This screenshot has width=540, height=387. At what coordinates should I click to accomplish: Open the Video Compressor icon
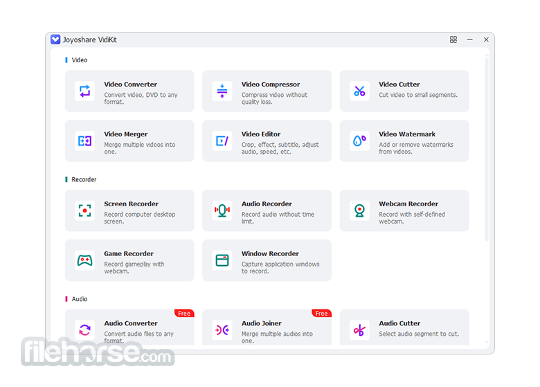[222, 91]
